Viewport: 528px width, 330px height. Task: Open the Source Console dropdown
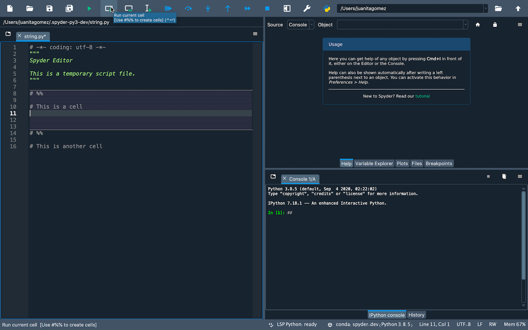(x=300, y=25)
